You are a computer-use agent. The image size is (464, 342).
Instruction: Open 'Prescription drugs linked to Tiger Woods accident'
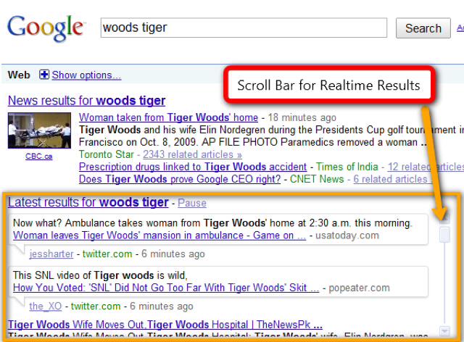click(x=193, y=167)
